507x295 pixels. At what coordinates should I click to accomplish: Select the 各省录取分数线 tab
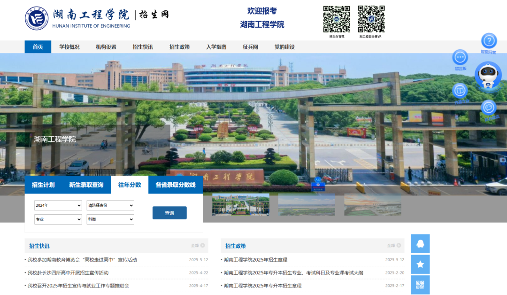pos(176,185)
